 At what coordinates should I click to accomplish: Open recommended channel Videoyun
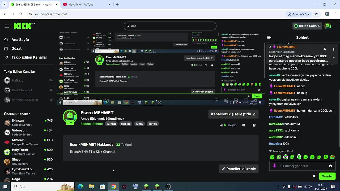pyautogui.click(x=28, y=132)
